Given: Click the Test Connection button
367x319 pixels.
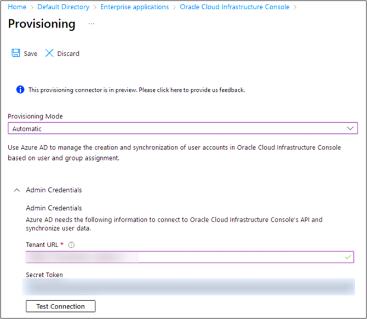Looking at the screenshot, I should click(60, 306).
